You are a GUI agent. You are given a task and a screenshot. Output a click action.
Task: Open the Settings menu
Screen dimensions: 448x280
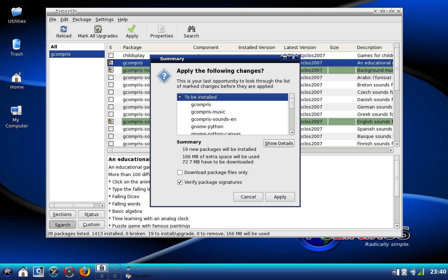pyautogui.click(x=104, y=20)
